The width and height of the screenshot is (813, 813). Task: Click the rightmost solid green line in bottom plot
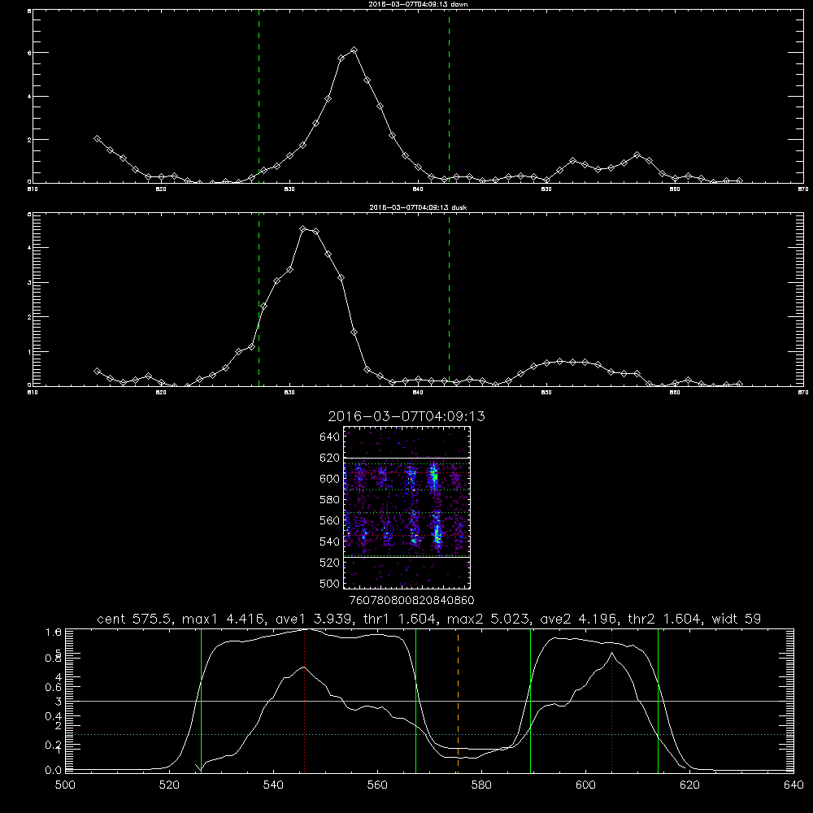coord(658,700)
